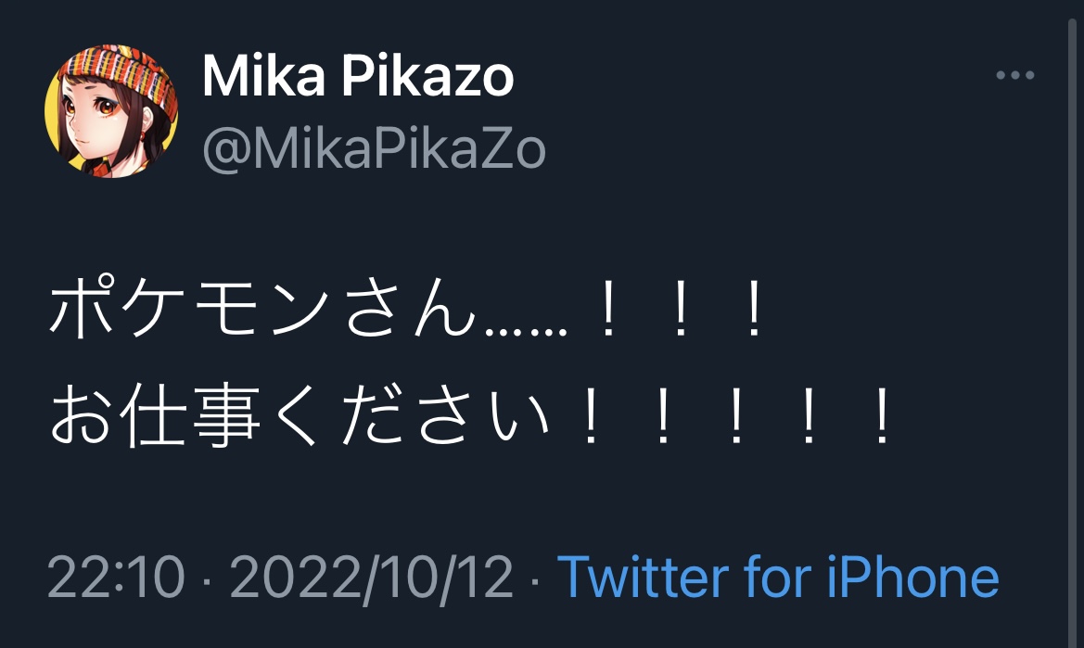Click the 22:10 timestamp
This screenshot has width=1084, height=648.
[116, 578]
